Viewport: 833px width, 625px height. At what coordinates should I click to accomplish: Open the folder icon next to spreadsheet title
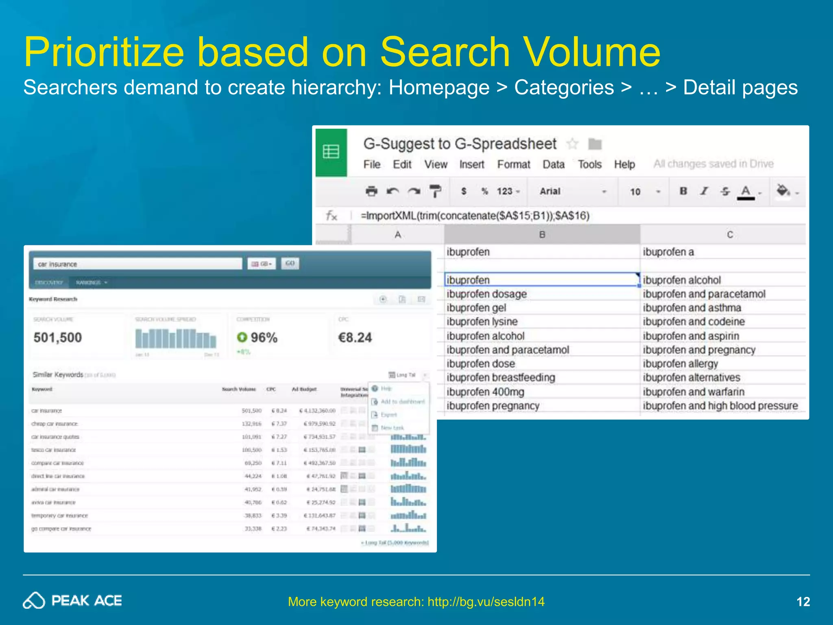(595, 144)
